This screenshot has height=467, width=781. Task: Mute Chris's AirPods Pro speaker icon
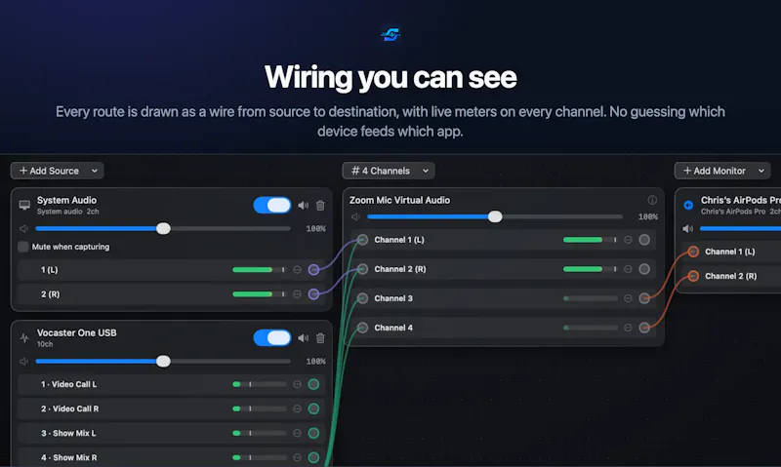point(687,229)
